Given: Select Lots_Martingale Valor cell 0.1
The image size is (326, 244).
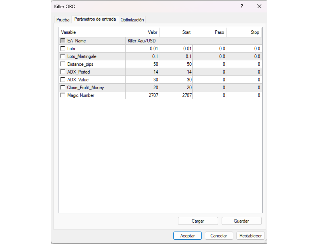Looking at the screenshot, I should coord(143,56).
